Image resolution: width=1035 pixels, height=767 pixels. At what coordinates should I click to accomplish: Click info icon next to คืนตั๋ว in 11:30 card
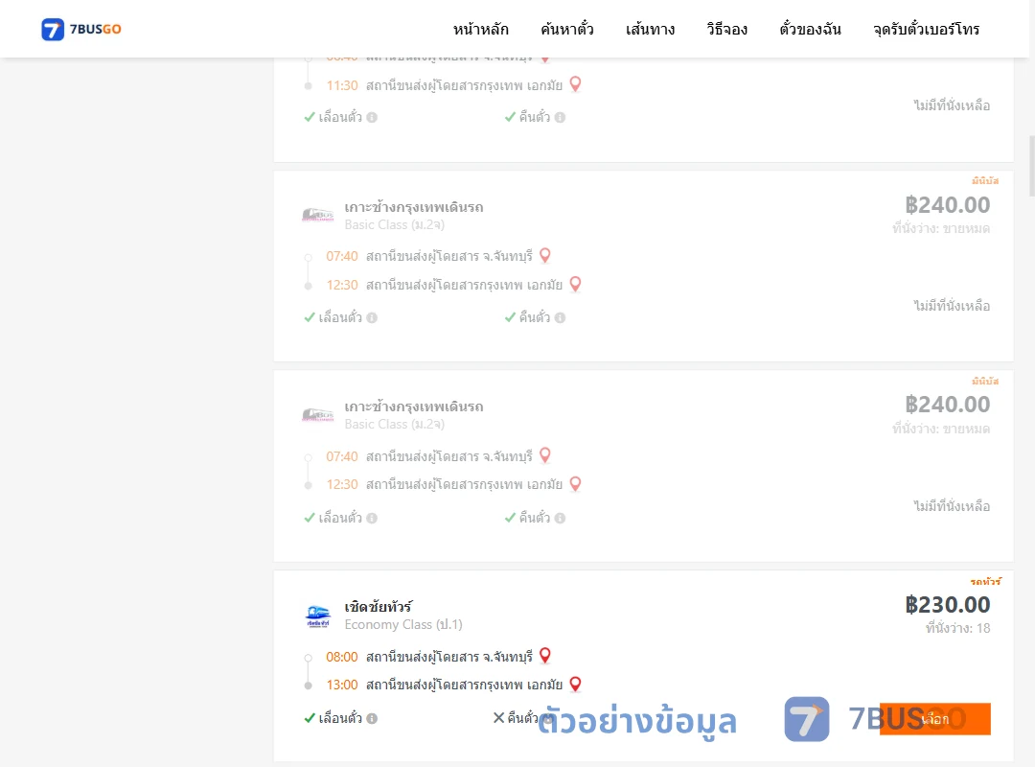click(x=561, y=118)
